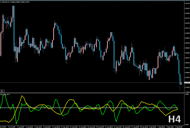Click the 22 Aug 16:00 time label
Viewport: 190px width, 128px height.
(x=117, y=127)
